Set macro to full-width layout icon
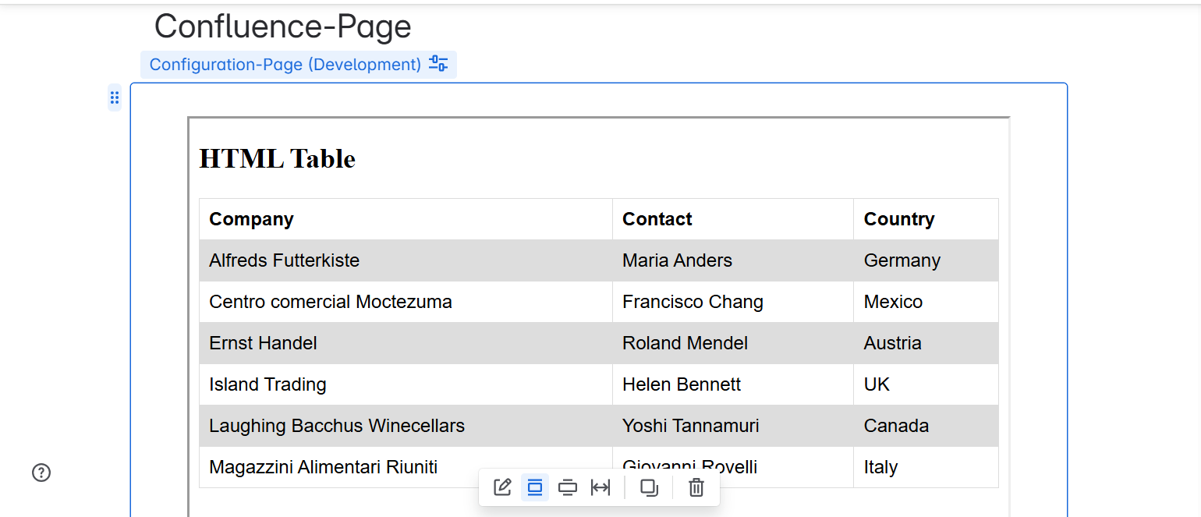 [600, 487]
